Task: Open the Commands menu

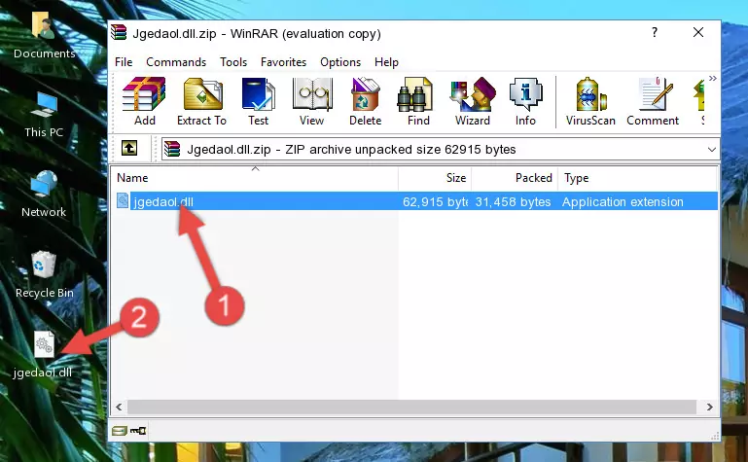Action: [x=176, y=62]
